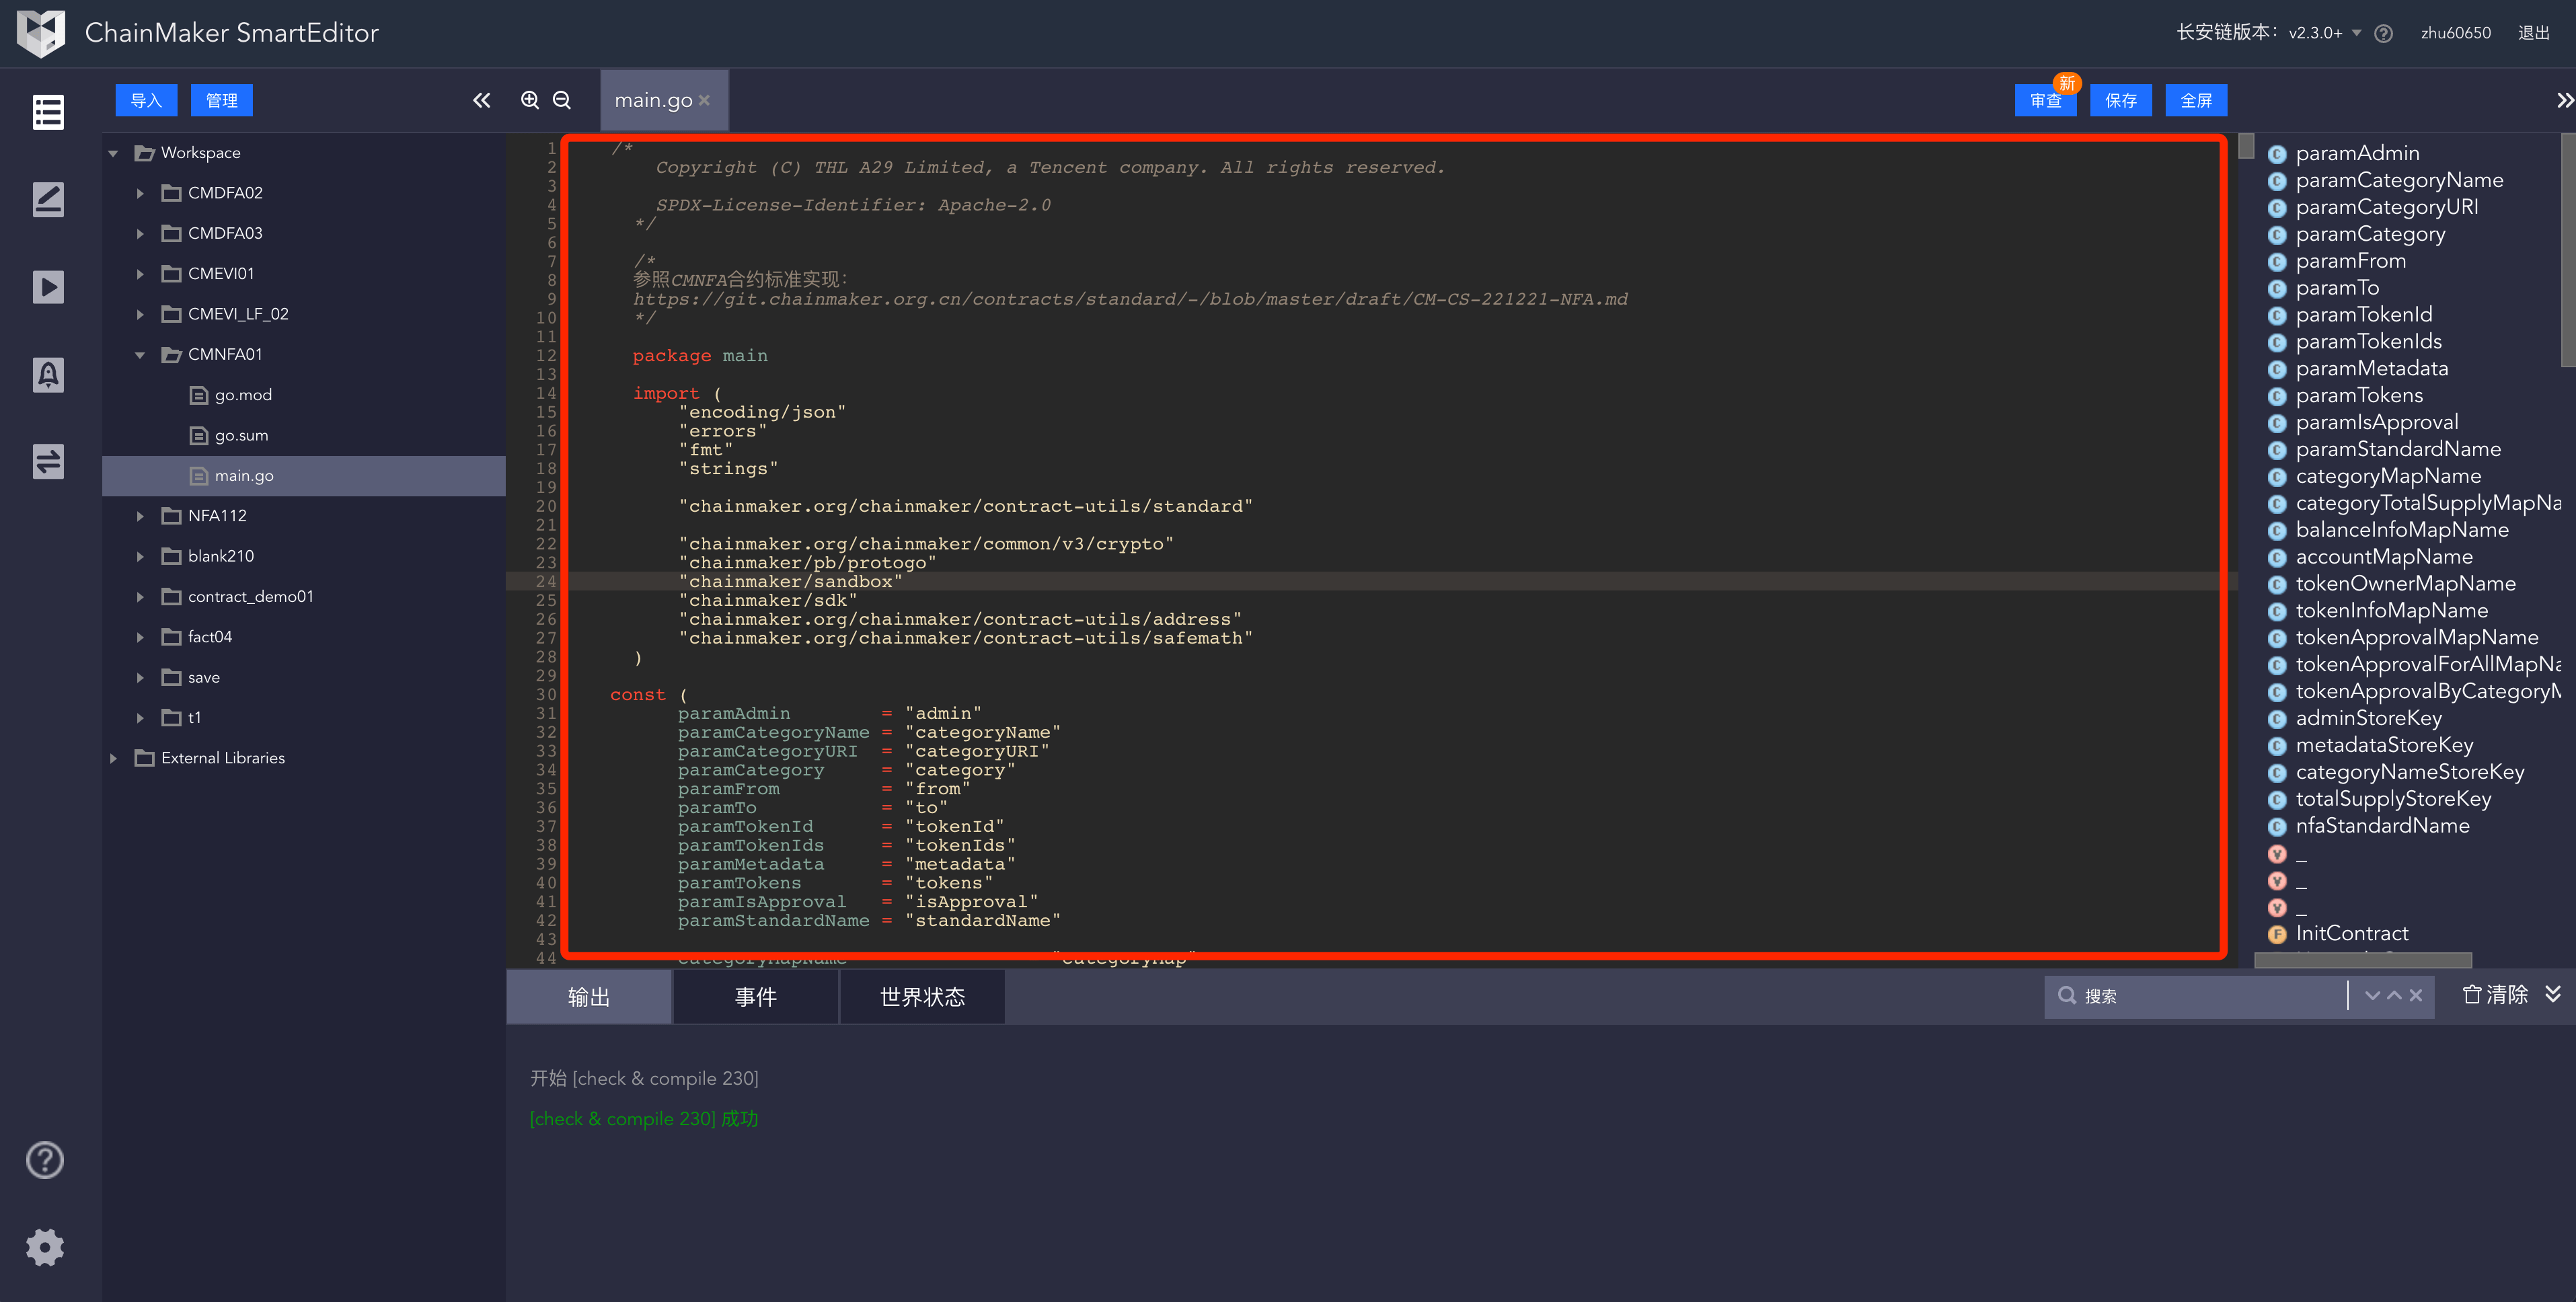Collapse the file tree panel
The width and height of the screenshot is (2576, 1302).
481,100
